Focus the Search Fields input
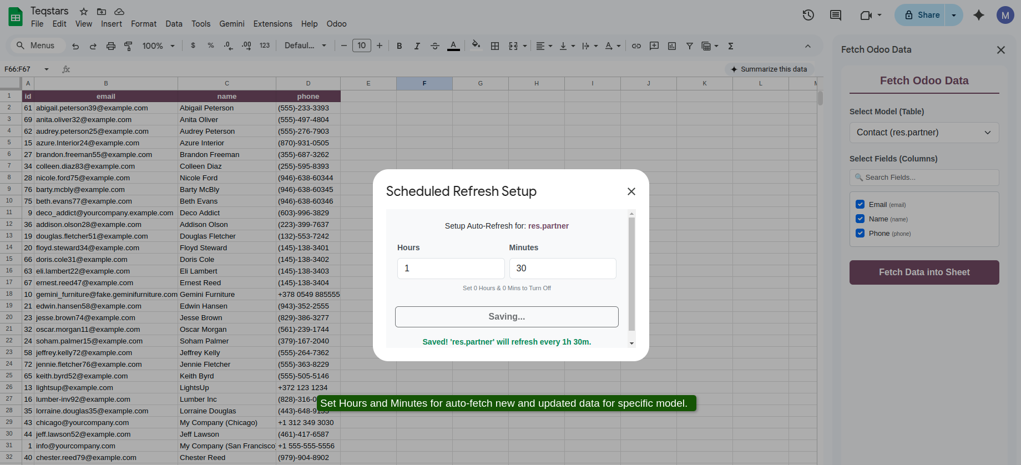The height and width of the screenshot is (465, 1021). 924,178
